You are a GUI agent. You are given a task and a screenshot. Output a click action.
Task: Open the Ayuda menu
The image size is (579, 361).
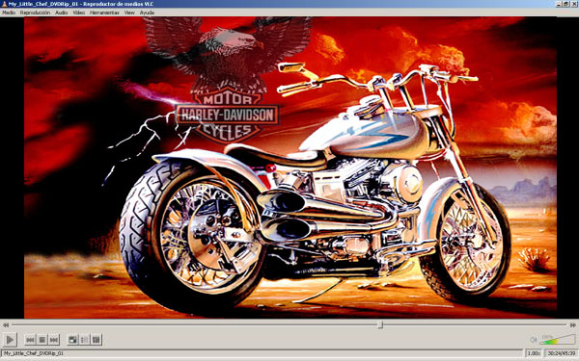coord(147,13)
